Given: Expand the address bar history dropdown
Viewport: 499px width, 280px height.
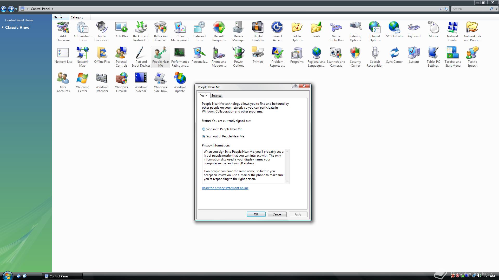Looking at the screenshot, I should [440, 9].
